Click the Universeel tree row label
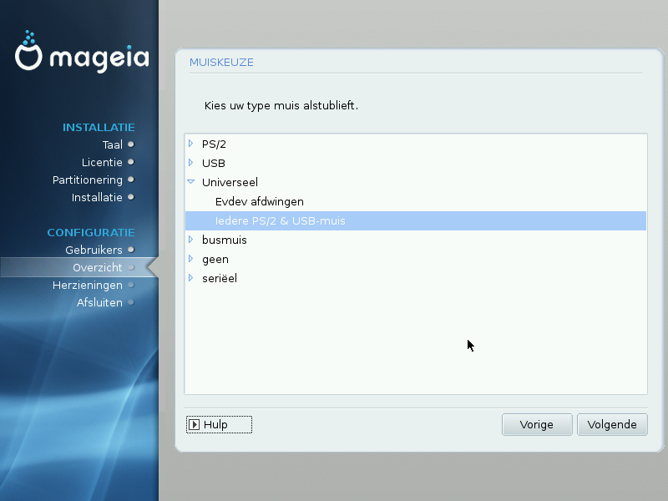The width and height of the screenshot is (668, 501). pyautogui.click(x=230, y=182)
